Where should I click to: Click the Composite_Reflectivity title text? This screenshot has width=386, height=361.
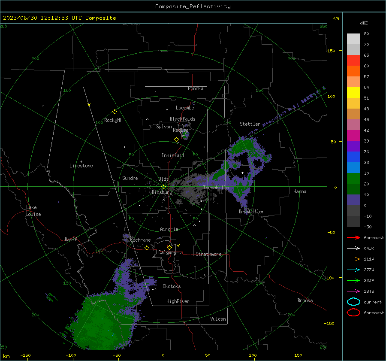193,6
